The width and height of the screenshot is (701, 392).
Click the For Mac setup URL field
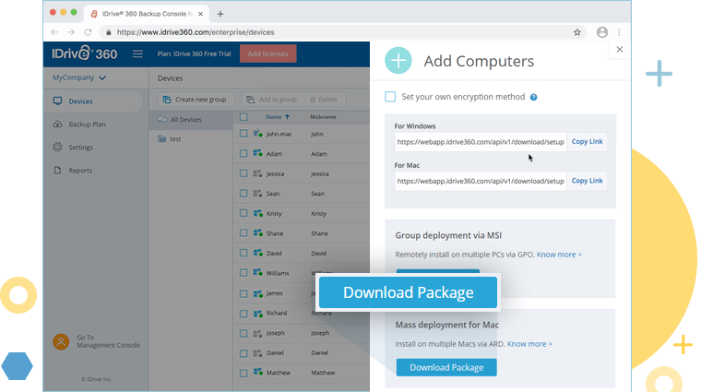481,181
